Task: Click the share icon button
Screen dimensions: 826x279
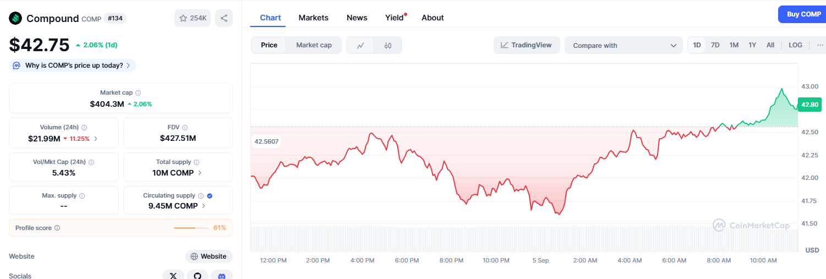Action: [224, 18]
